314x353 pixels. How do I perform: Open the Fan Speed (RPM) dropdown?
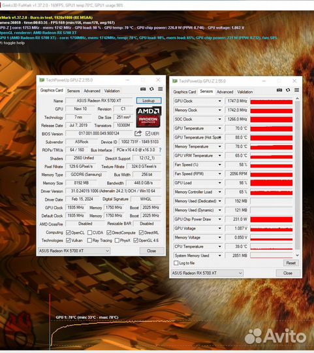[219, 174]
